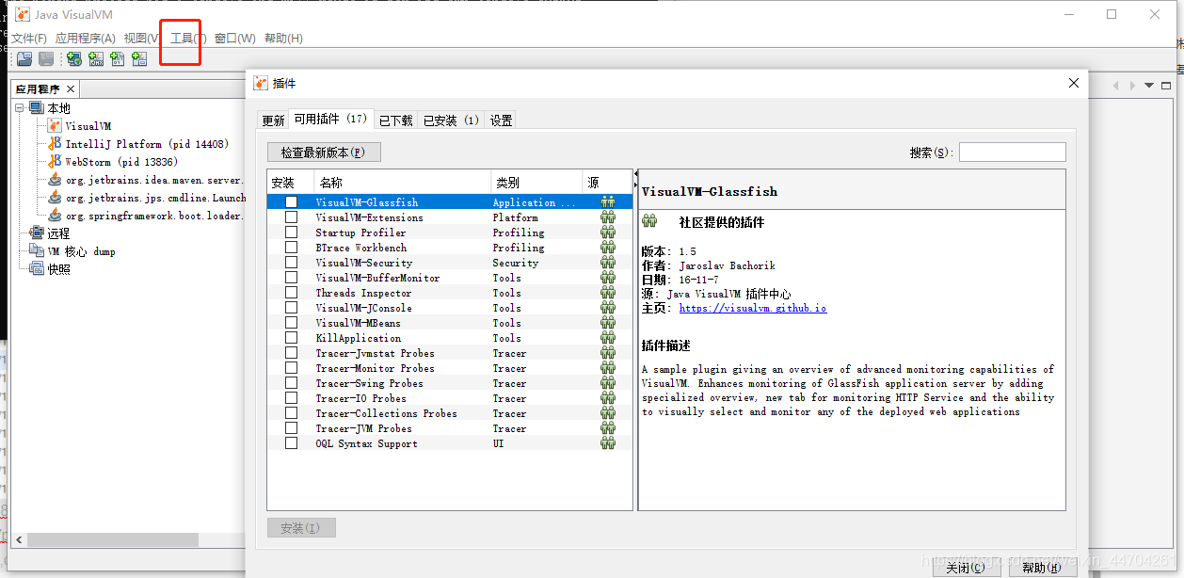1184x578 pixels.
Task: Click the 远程 network icon in tree
Action: 37,233
